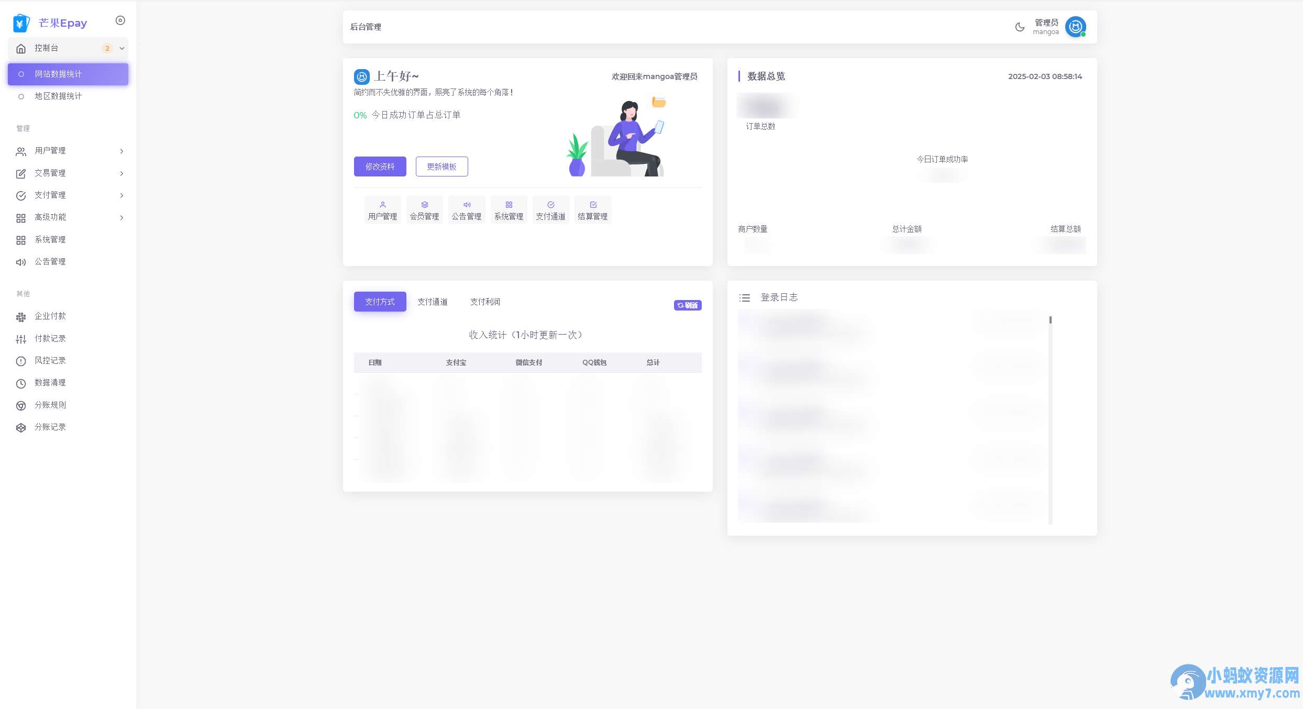
Task: Click 公告管理 speaker icon in sidebar
Action: point(21,262)
